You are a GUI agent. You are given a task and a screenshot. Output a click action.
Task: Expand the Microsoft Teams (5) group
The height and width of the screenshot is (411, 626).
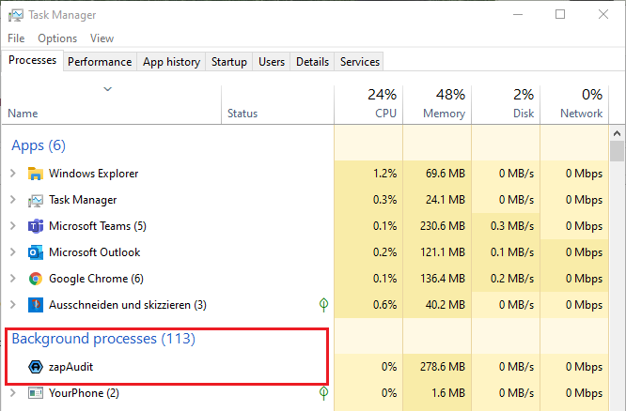13,226
